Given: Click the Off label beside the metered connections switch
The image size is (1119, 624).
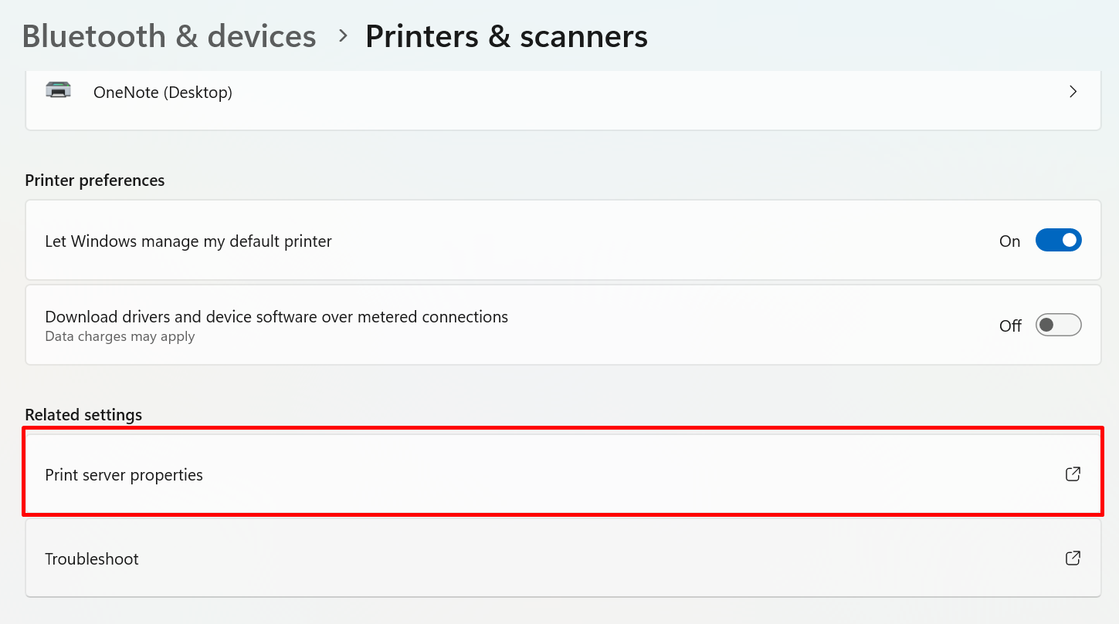Looking at the screenshot, I should 1009,325.
